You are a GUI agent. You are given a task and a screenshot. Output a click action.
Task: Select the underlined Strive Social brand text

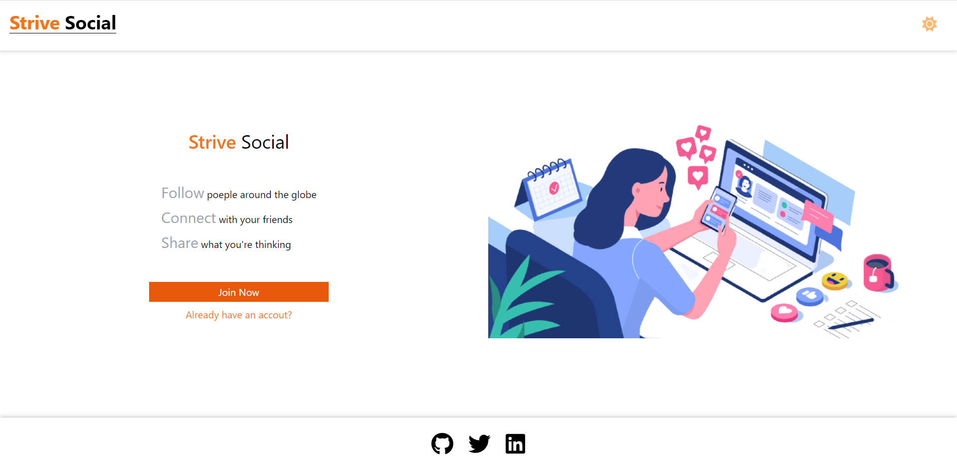click(x=62, y=22)
